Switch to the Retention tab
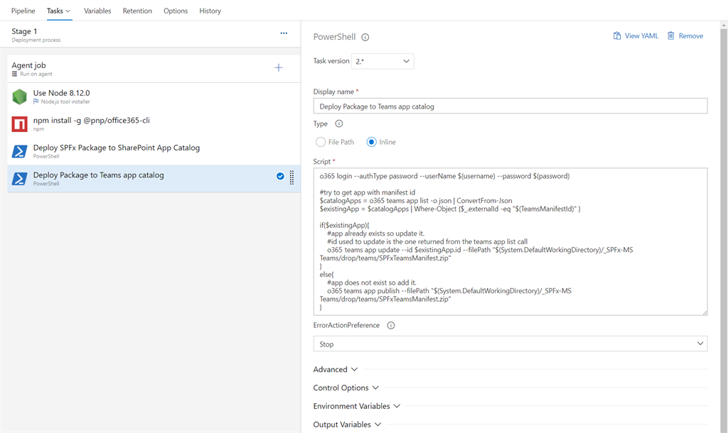The height and width of the screenshot is (433, 728). [x=137, y=11]
